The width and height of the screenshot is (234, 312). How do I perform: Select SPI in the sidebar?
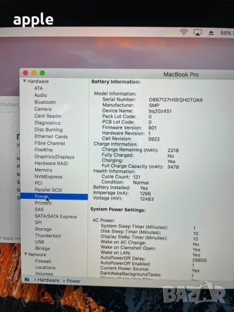pos(38,222)
